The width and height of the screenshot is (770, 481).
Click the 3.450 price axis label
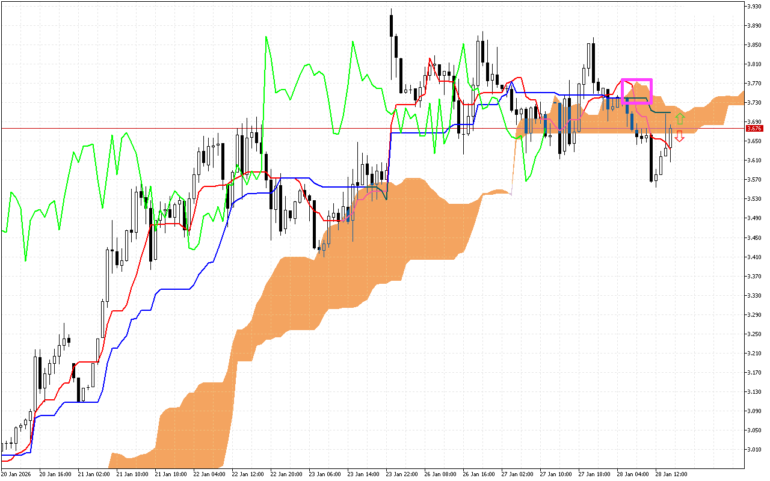754,237
